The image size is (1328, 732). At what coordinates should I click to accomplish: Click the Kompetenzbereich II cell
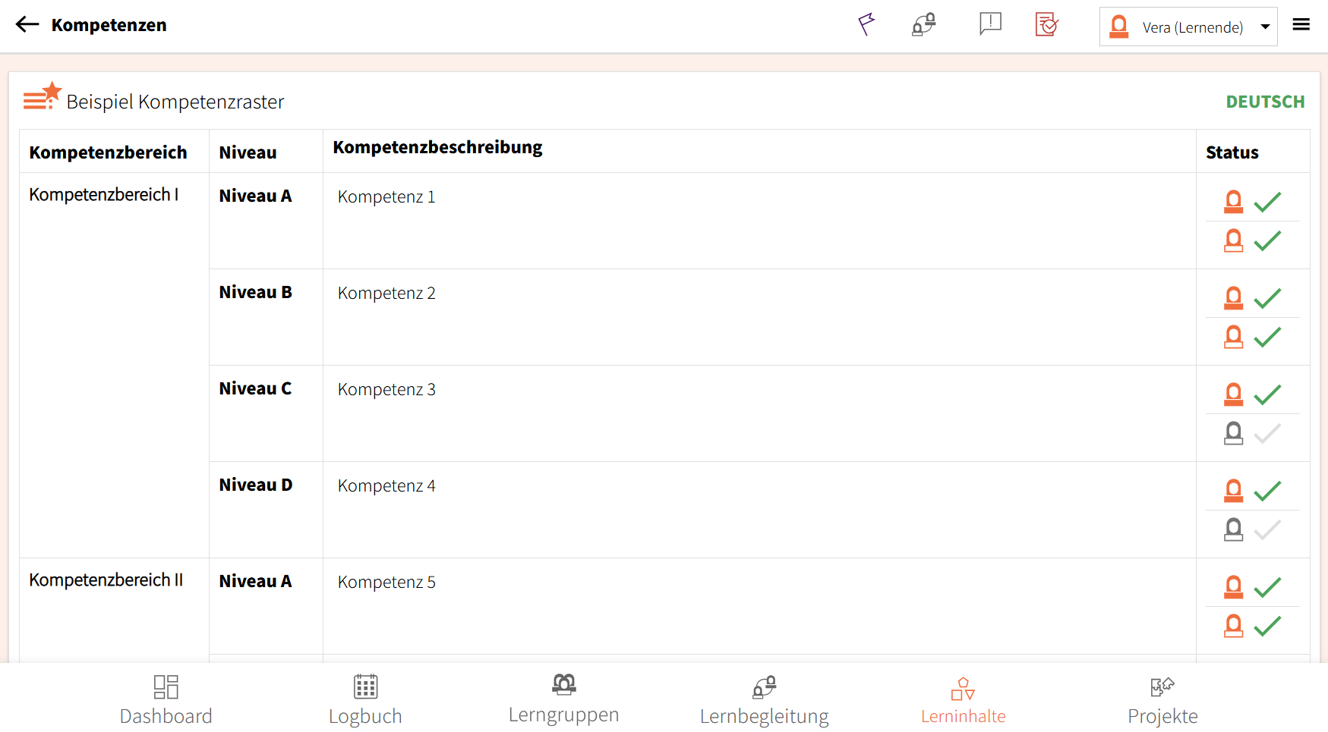pos(114,611)
